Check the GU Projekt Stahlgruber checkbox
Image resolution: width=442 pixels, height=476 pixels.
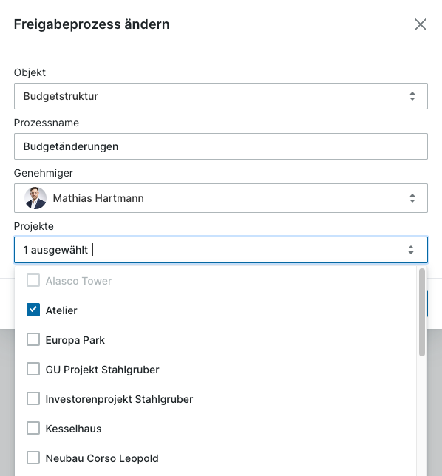point(33,369)
